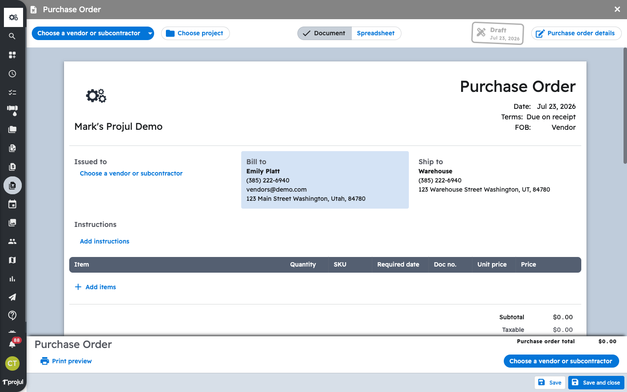Click the Unit price column header
Image resolution: width=627 pixels, height=392 pixels.
[492, 264]
